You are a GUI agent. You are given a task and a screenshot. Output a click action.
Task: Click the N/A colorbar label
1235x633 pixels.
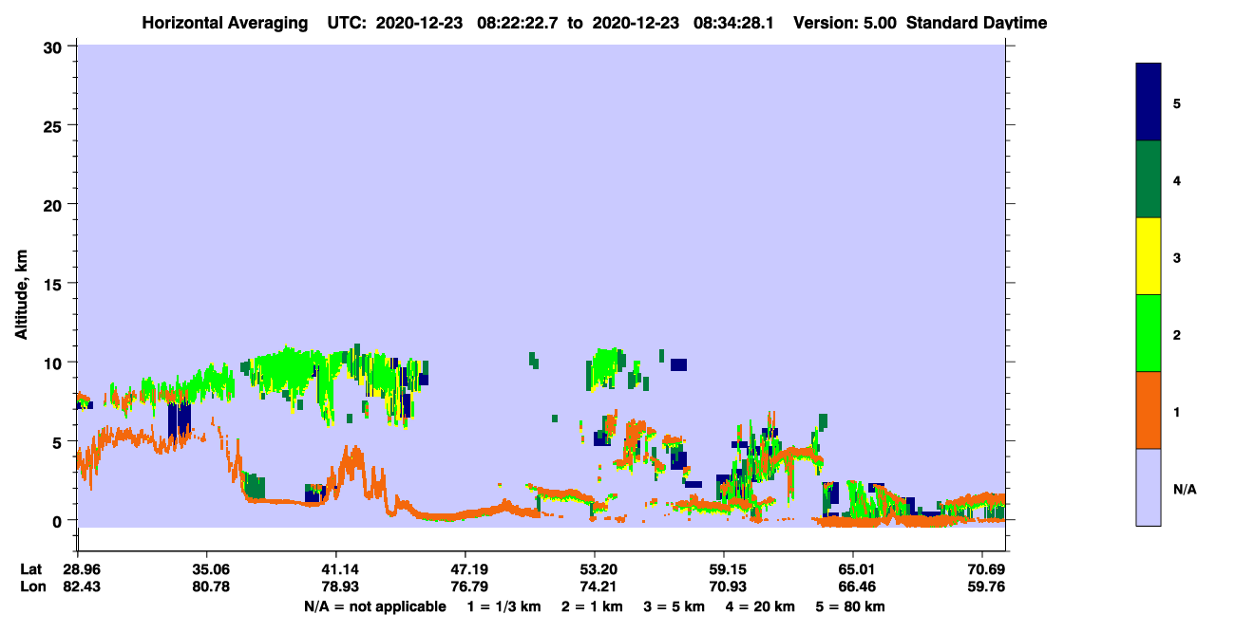[x=1185, y=489]
